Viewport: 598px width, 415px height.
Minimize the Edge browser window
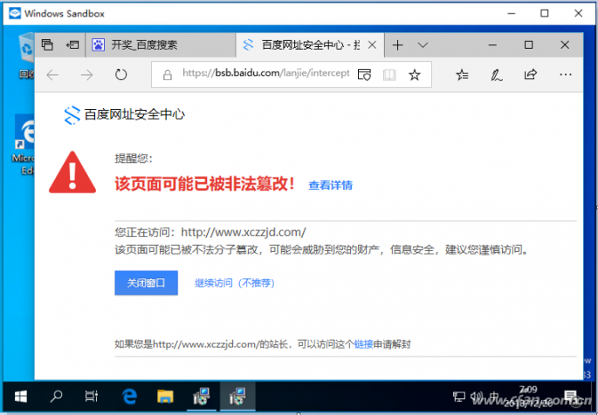click(x=492, y=45)
